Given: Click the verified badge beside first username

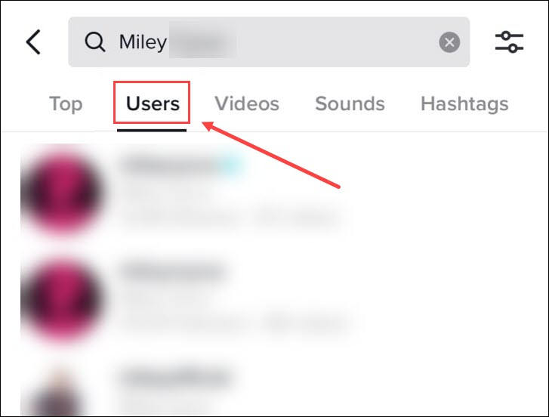Looking at the screenshot, I should (x=232, y=164).
